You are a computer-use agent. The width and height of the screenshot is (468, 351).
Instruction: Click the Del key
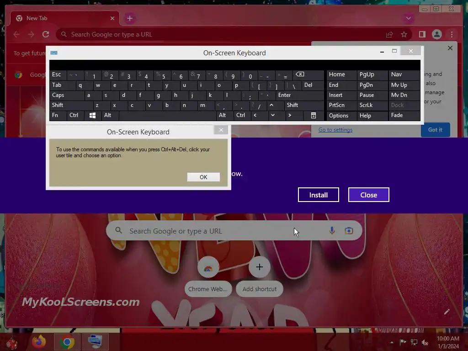[x=313, y=85]
